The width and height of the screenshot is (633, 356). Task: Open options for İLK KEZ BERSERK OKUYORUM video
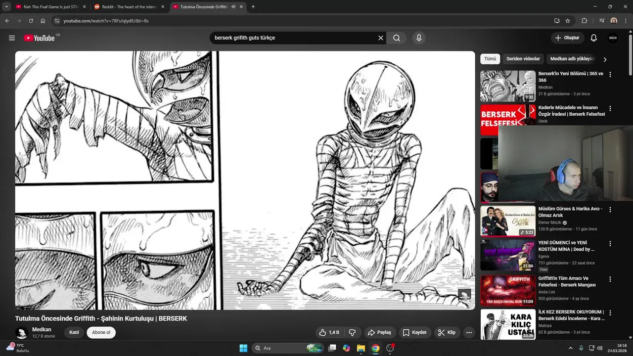click(x=610, y=313)
